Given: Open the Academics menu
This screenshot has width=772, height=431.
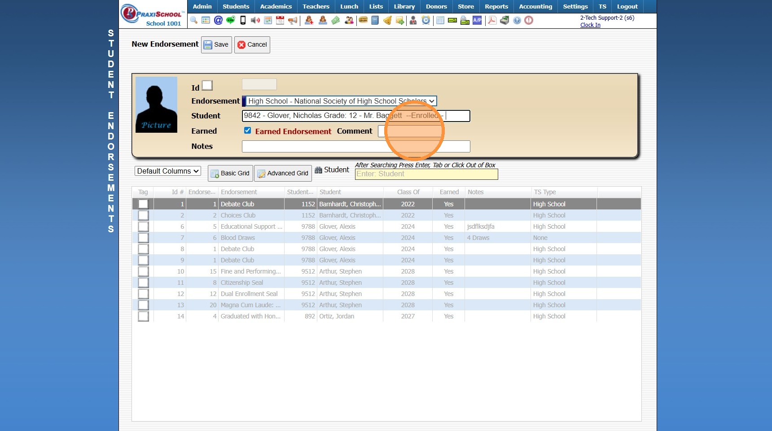Looking at the screenshot, I should (x=276, y=6).
